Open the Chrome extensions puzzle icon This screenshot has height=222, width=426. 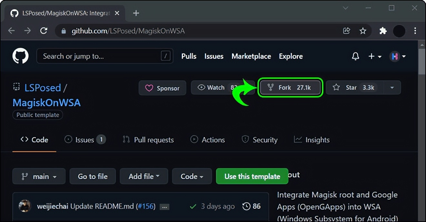[x=383, y=31]
